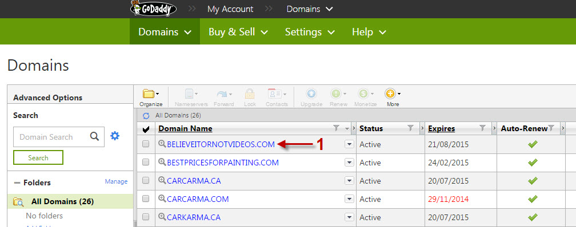Image resolution: width=576 pixels, height=227 pixels.
Task: Tick the CARKARMA.CA row checkbox
Action: coord(146,217)
